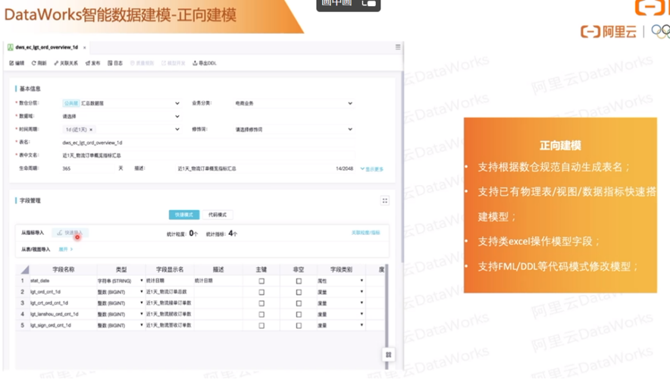
Task: Expand 显示更多 in basic info
Action: click(371, 169)
